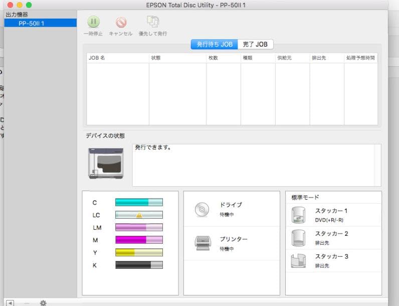Click the pause (一時停止) toolbar icon
Screen dimensions: 399x306
coord(93,22)
